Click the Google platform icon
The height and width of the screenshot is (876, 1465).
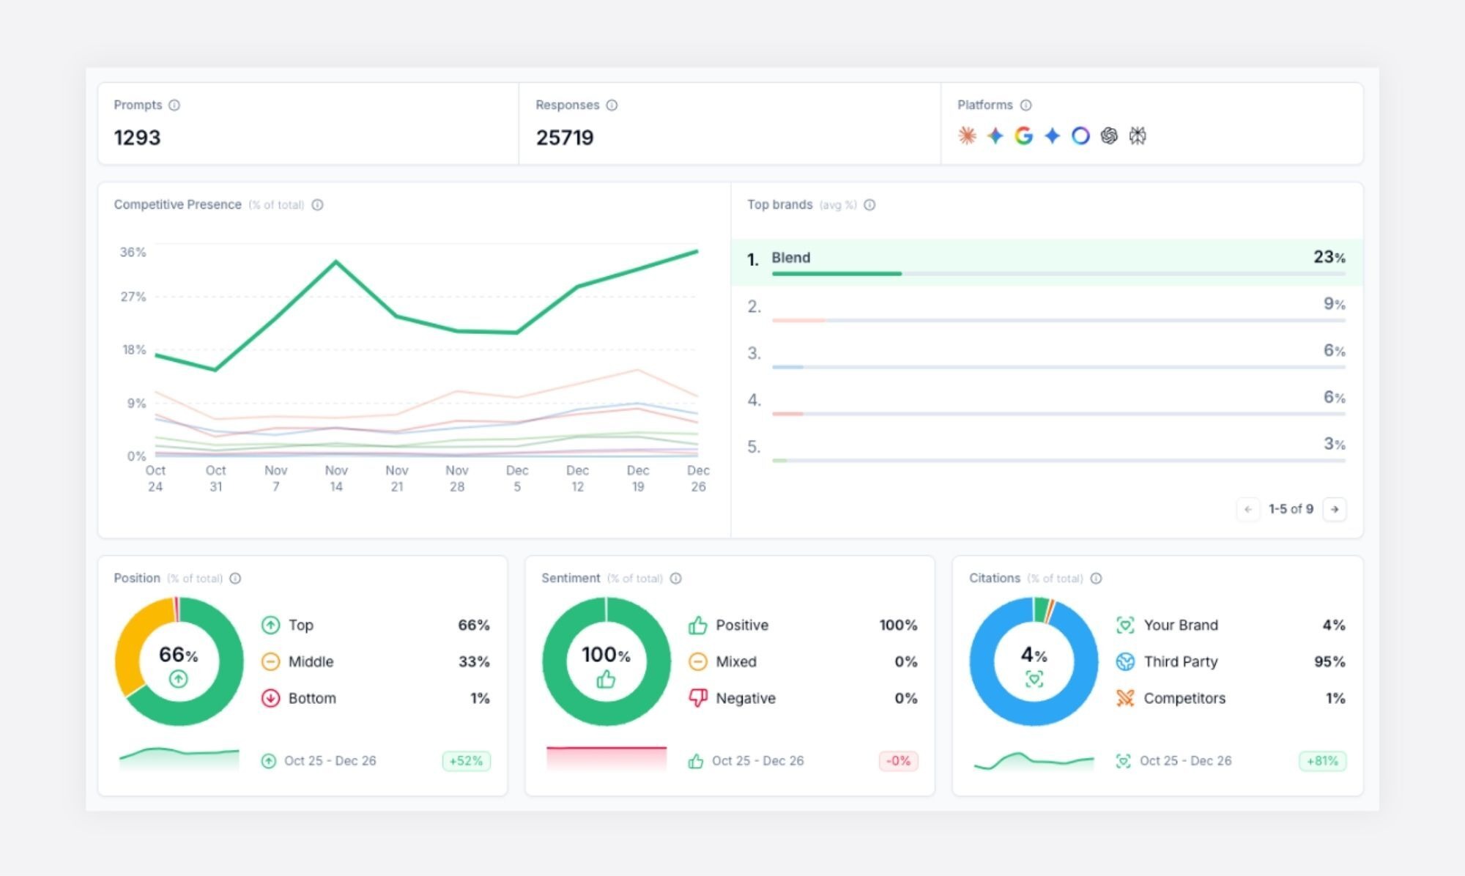pos(1023,136)
